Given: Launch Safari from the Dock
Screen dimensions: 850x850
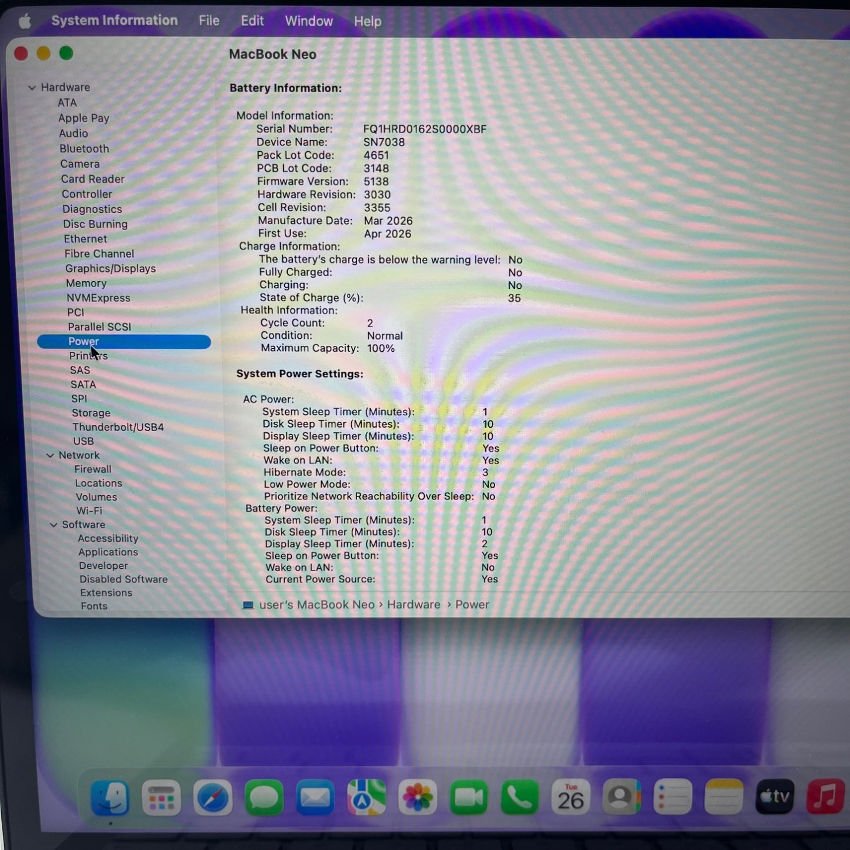Looking at the screenshot, I should (x=212, y=798).
